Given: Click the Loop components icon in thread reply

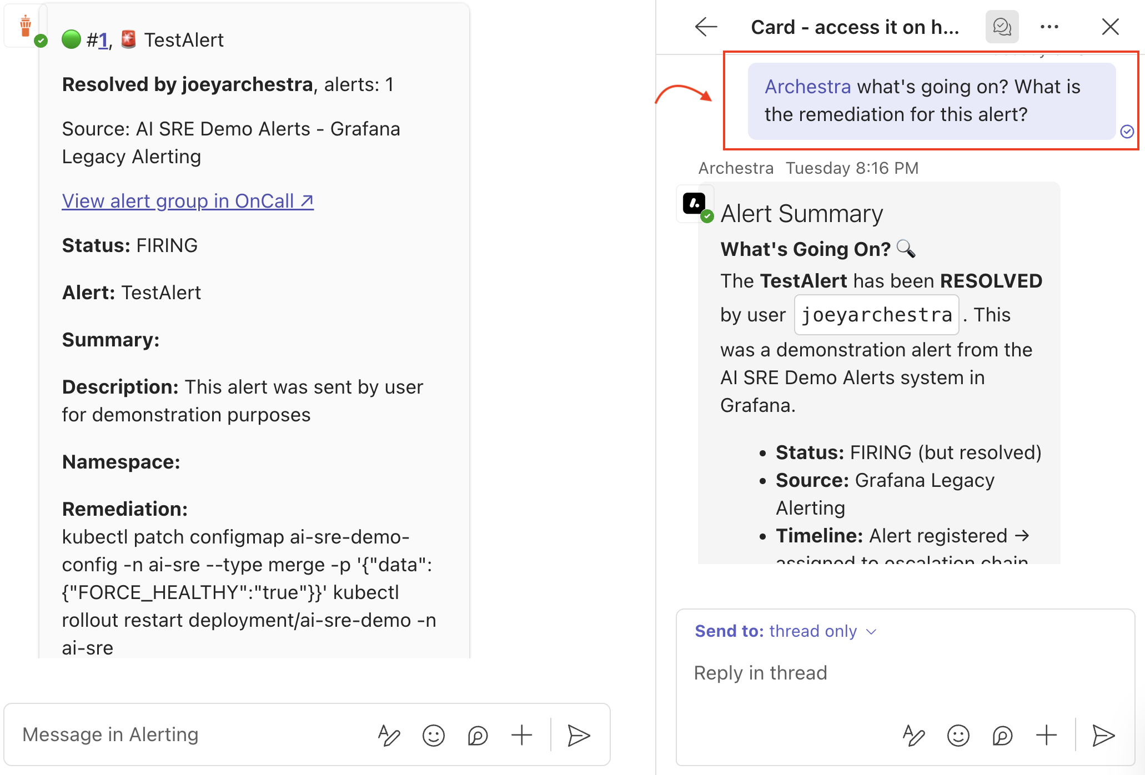Looking at the screenshot, I should [x=1002, y=736].
